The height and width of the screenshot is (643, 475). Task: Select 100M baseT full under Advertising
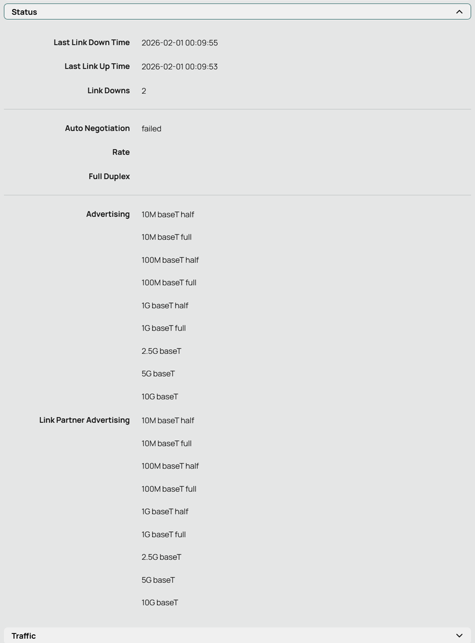(x=169, y=283)
